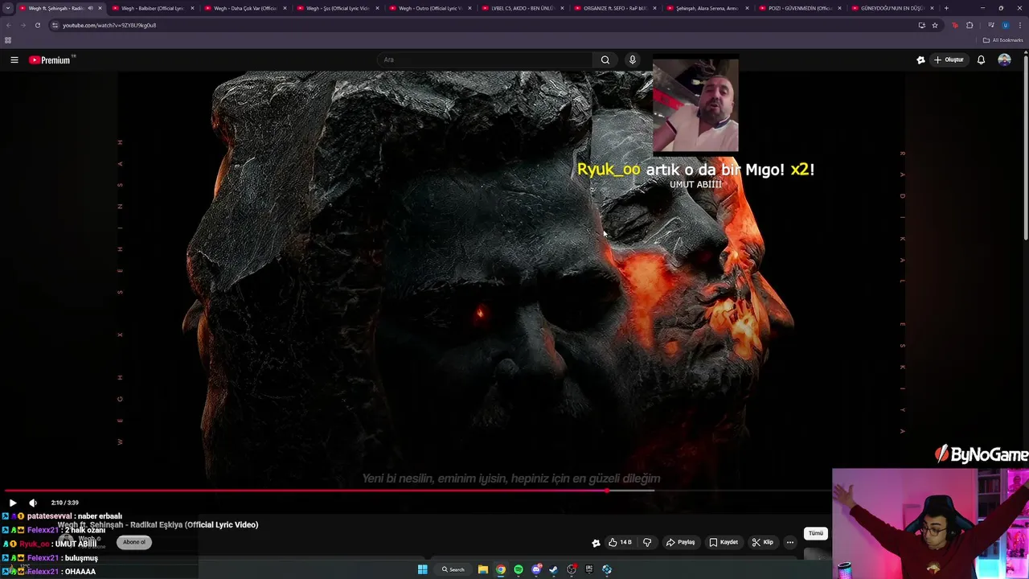The width and height of the screenshot is (1029, 579).
Task: Go back in browser history
Action: [8, 25]
